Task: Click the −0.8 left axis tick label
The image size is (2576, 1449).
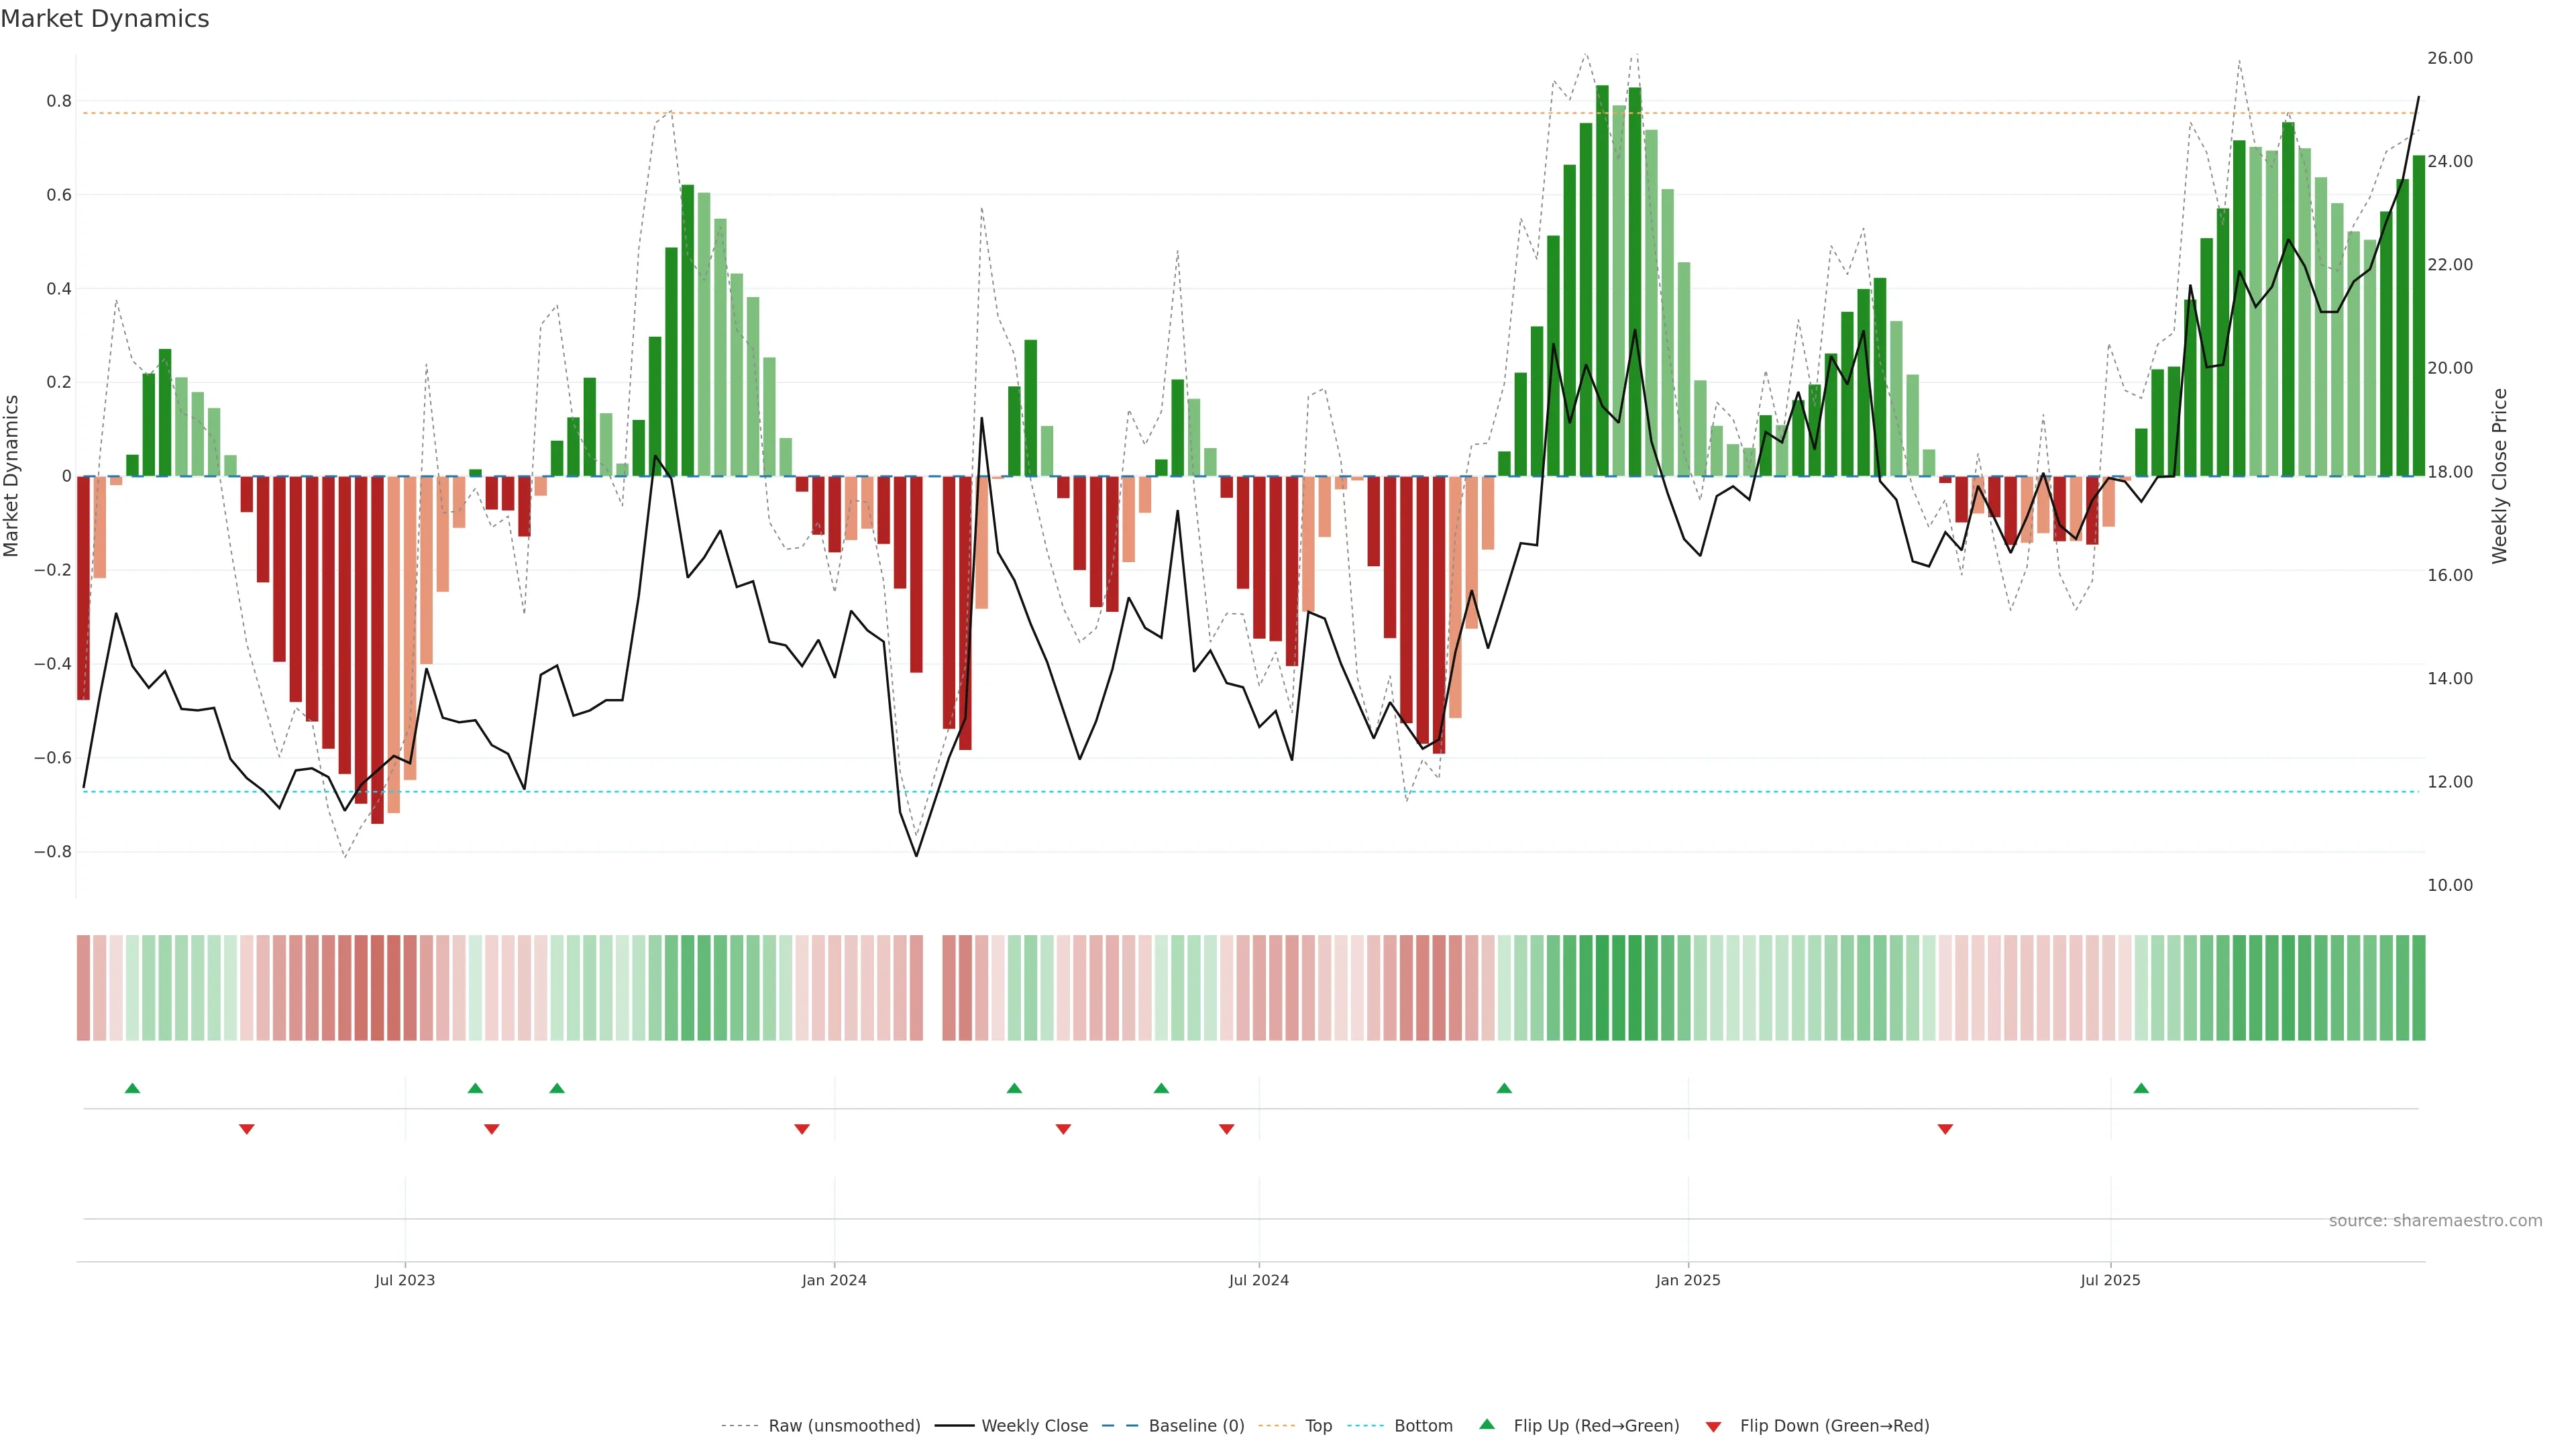Action: click(52, 852)
